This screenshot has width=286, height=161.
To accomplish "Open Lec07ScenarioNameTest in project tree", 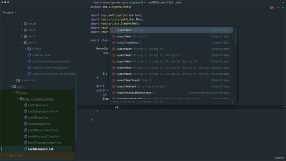I will tap(45, 143).
